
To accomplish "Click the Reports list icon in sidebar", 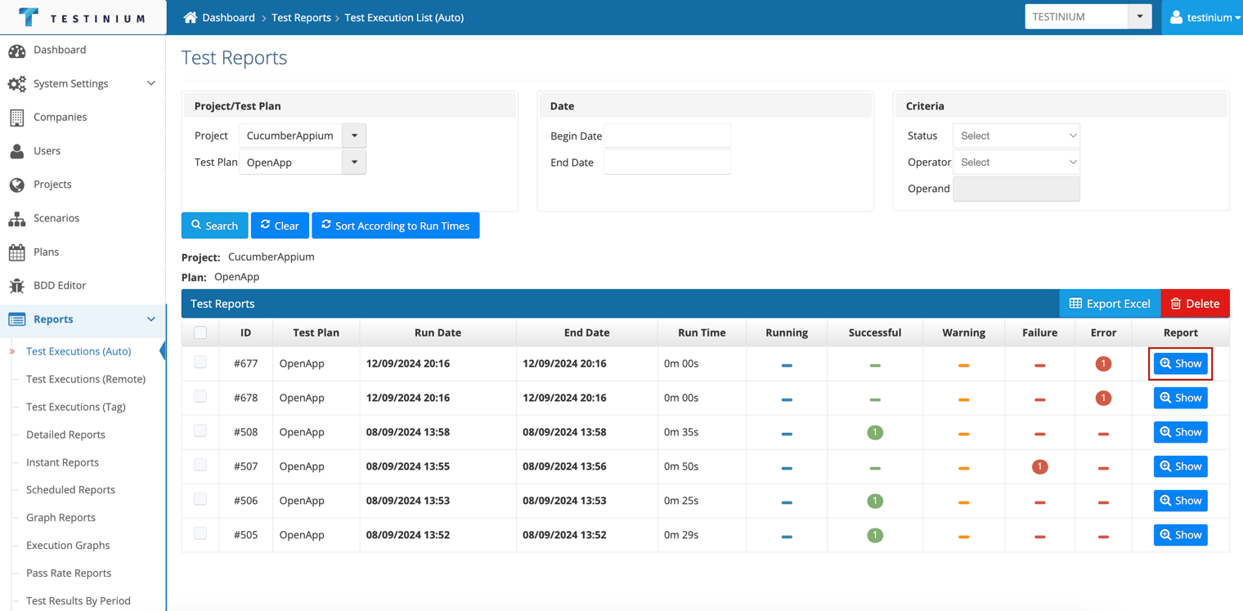I will click(17, 319).
